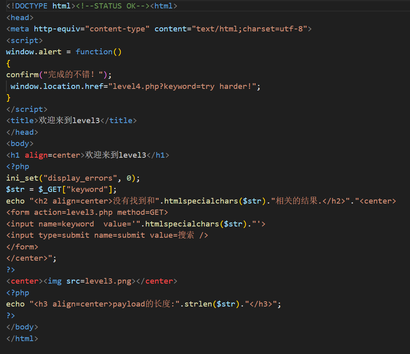Click the closing head tag
This screenshot has width=410, height=354.
click(22, 132)
